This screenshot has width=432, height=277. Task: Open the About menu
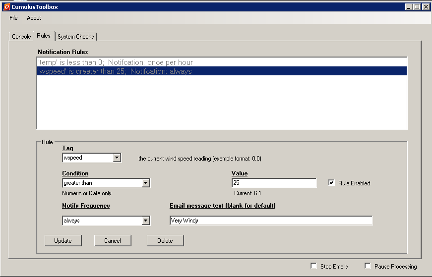click(x=34, y=18)
